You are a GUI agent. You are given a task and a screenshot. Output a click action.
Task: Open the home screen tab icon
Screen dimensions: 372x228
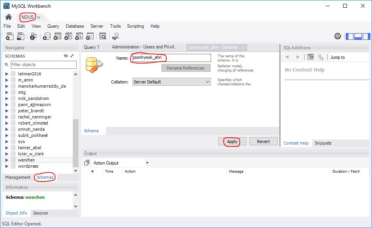[x=8, y=17]
